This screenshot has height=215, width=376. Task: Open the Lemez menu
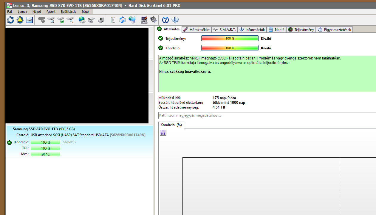(x=22, y=12)
